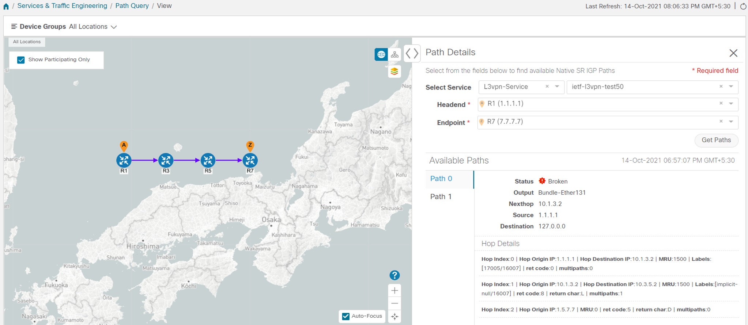Switch to logical topology view icon
The image size is (748, 325).
pyautogui.click(x=394, y=54)
